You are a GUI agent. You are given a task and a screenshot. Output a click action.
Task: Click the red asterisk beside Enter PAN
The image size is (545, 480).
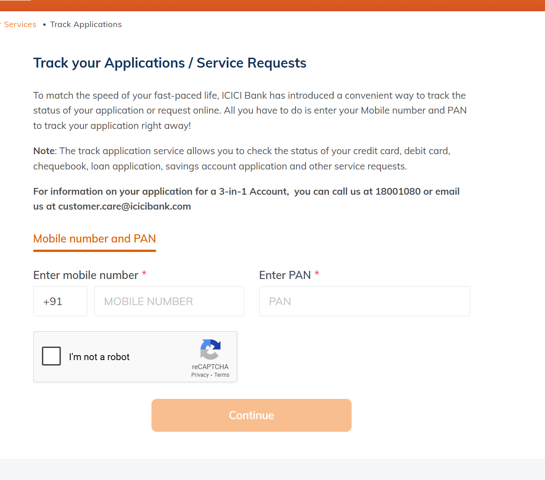click(317, 274)
